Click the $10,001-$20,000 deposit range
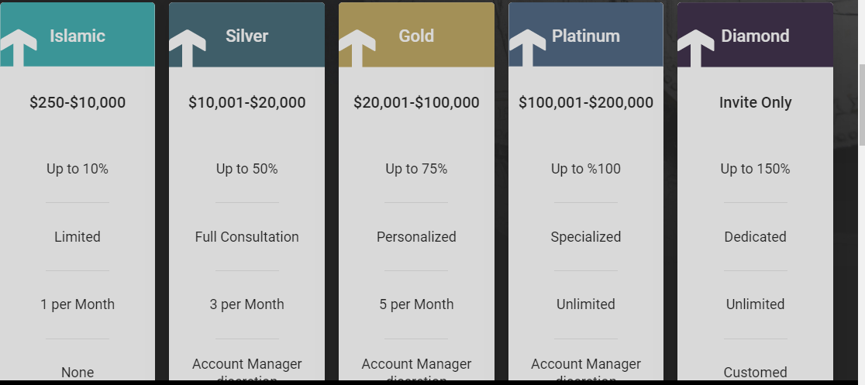Viewport: 865px width, 385px height. coord(246,102)
